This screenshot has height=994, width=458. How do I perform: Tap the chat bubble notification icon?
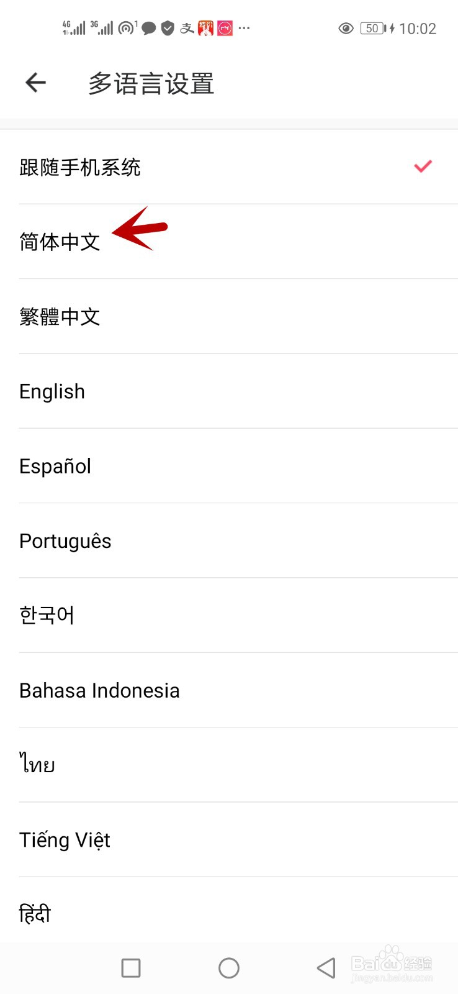(149, 29)
